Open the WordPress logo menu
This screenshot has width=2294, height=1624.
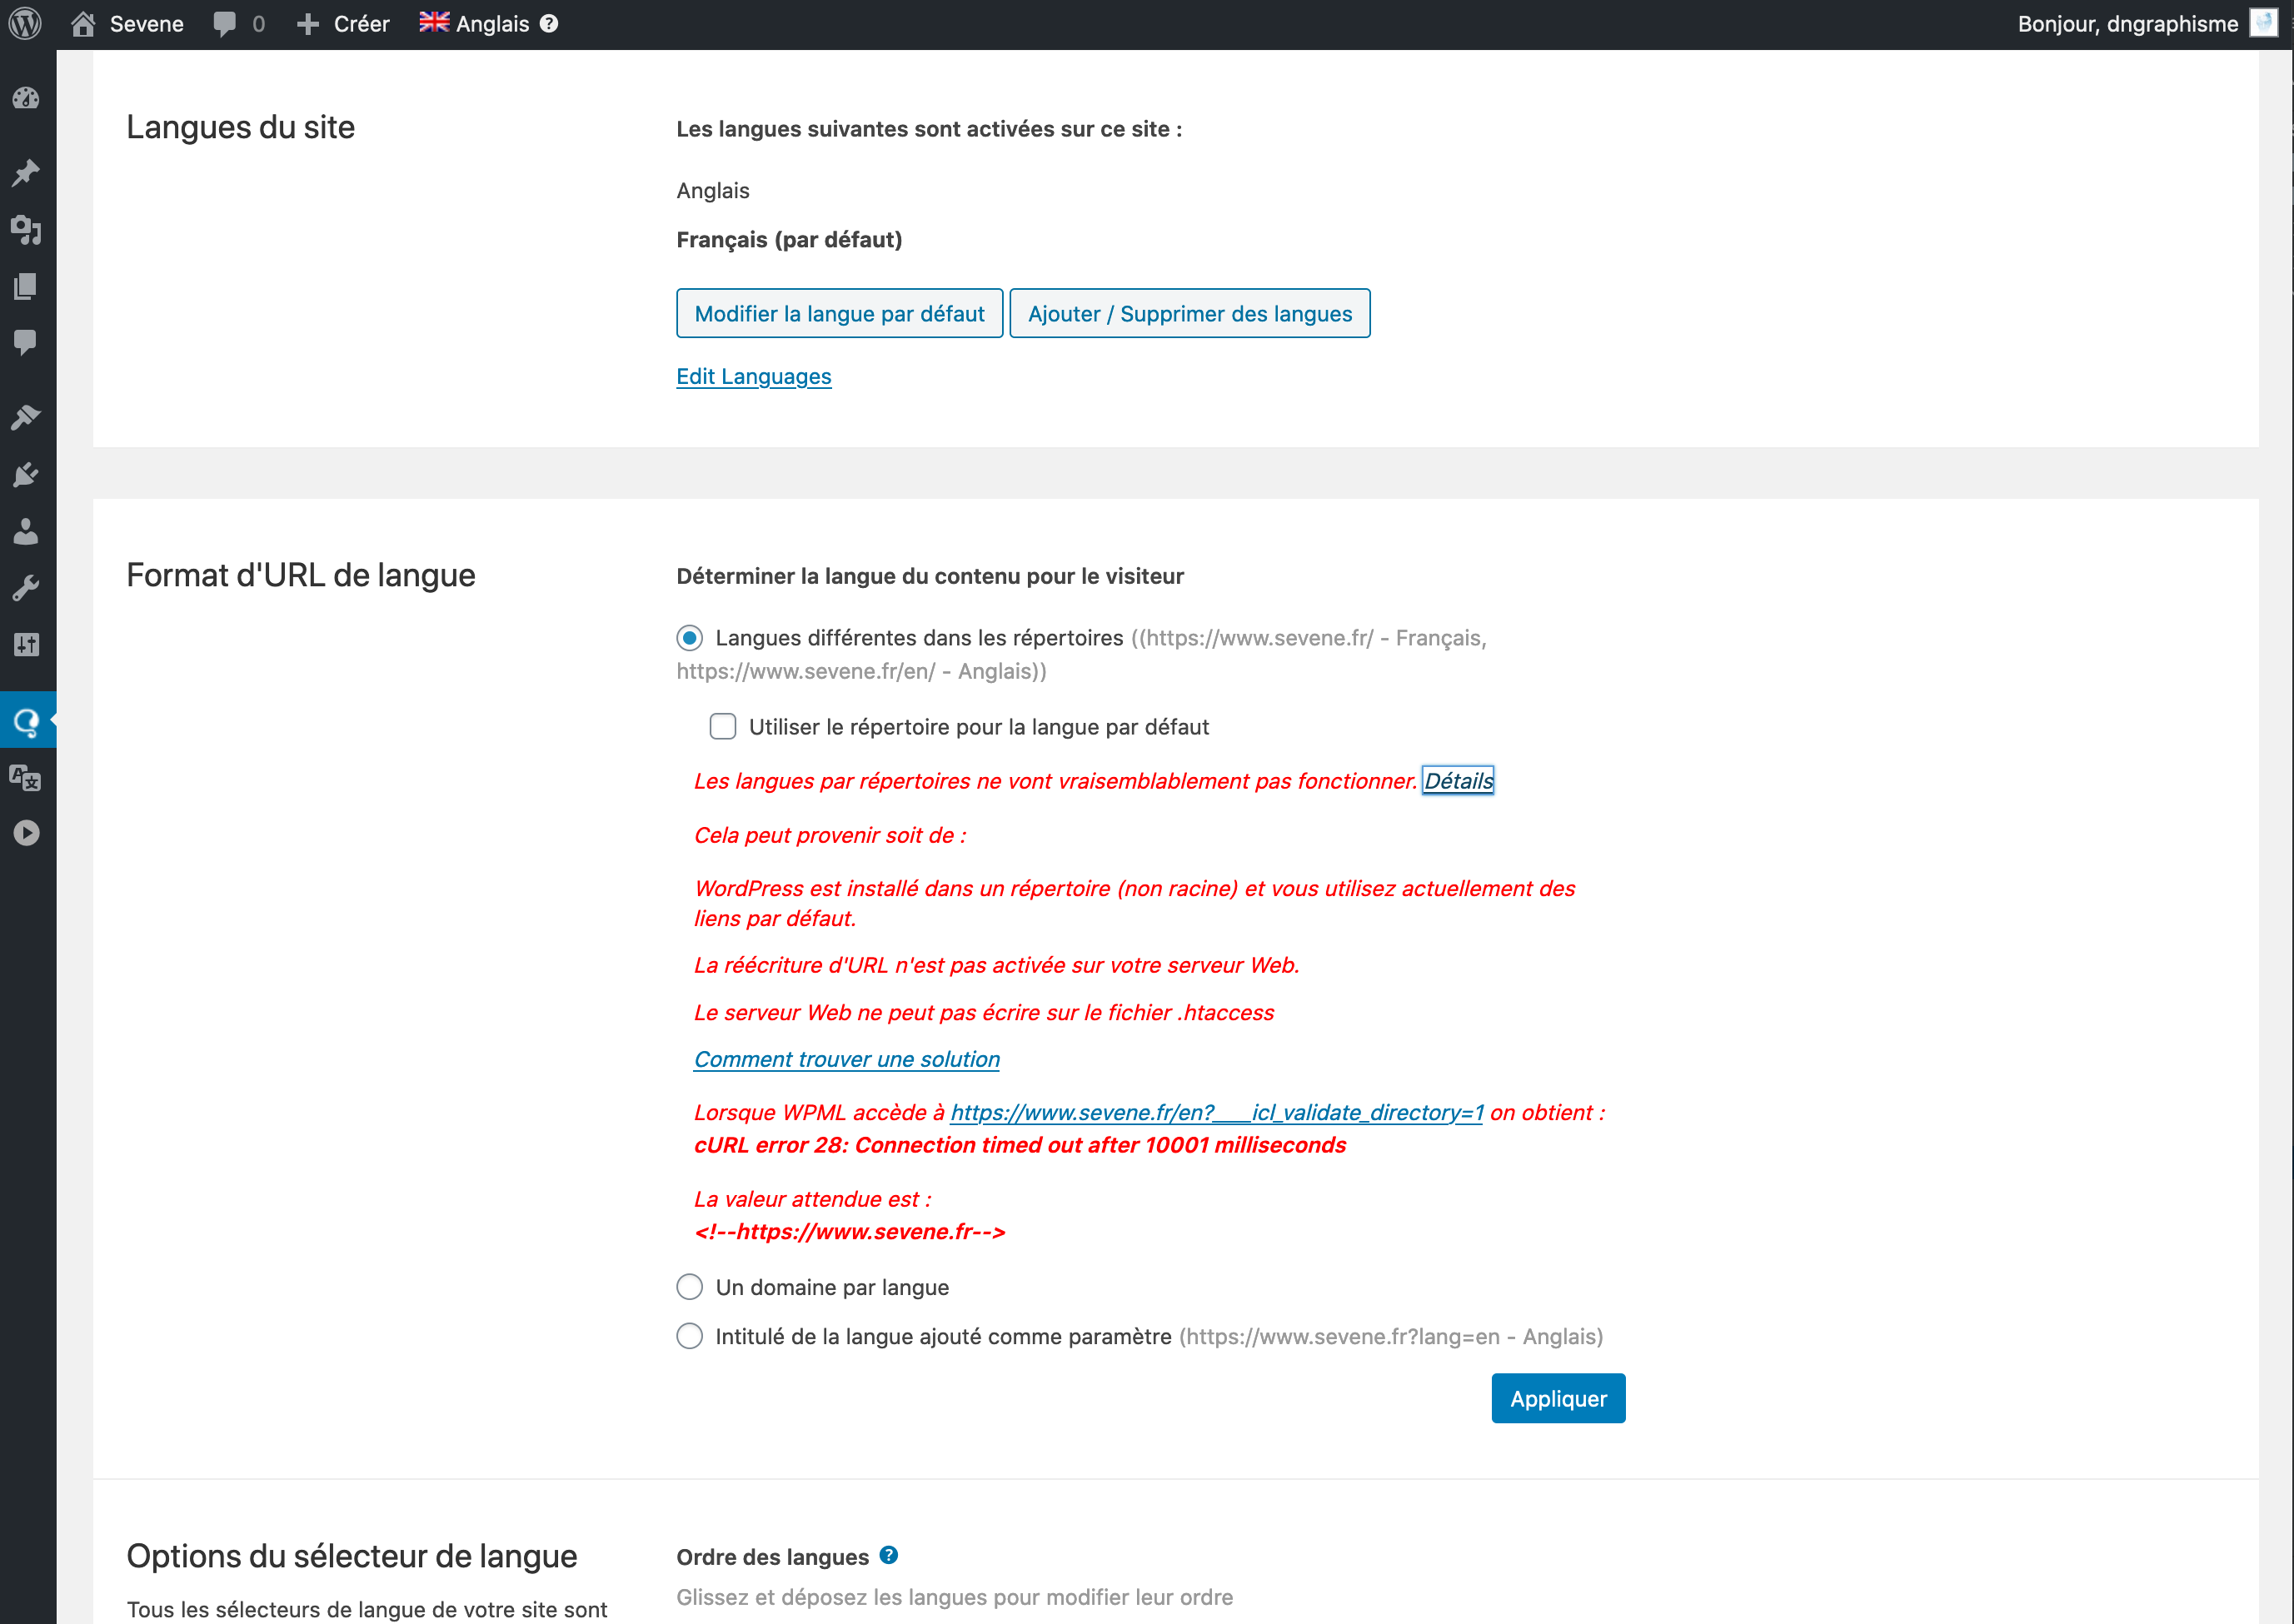pyautogui.click(x=25, y=23)
